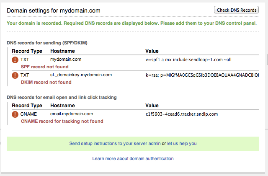The image size is (268, 176).
Task: Click the Hostname header in tracking table
Action: [62, 106]
